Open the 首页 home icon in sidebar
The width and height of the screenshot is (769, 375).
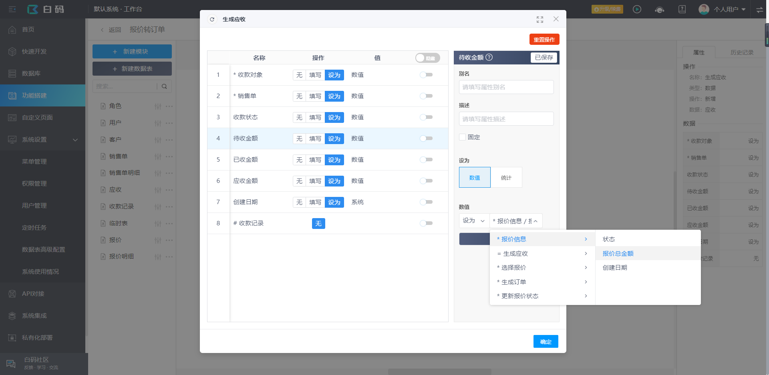(x=12, y=30)
